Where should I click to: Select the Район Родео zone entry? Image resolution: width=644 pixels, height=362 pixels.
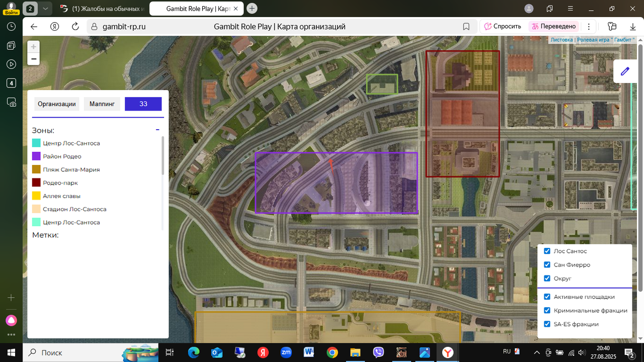pyautogui.click(x=57, y=156)
